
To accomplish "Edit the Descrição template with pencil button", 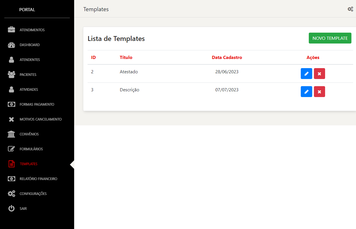I will [x=306, y=92].
